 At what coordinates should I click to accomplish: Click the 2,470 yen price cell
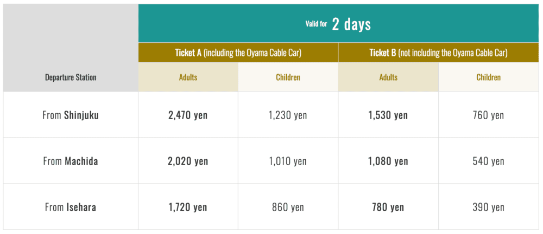click(188, 115)
